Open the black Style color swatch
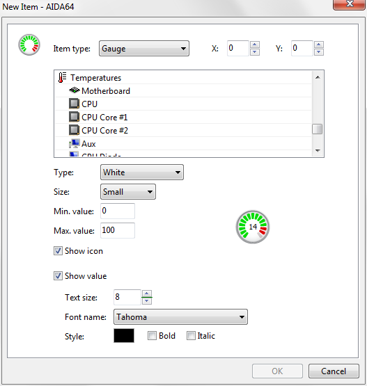367x386 pixels. 124,335
